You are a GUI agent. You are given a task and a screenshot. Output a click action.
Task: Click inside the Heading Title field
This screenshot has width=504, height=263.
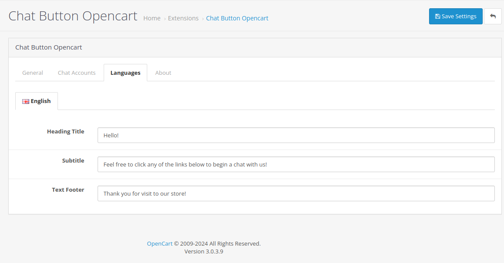296,135
